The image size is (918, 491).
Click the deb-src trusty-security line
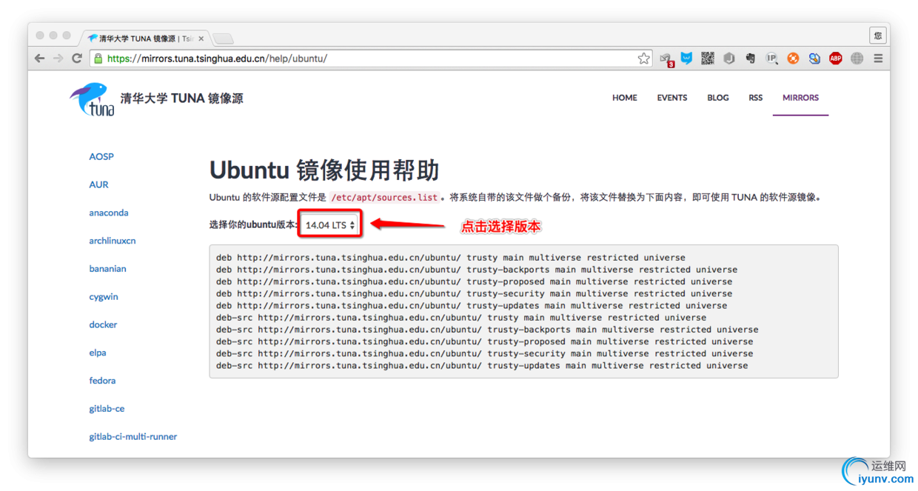click(x=484, y=353)
